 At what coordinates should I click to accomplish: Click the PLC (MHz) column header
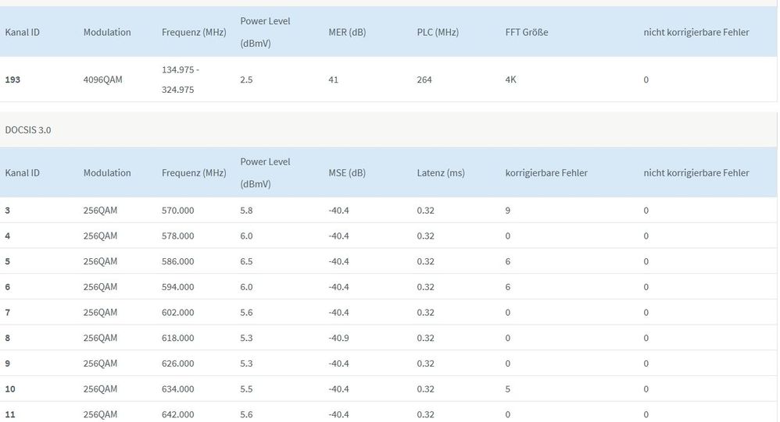tap(436, 32)
